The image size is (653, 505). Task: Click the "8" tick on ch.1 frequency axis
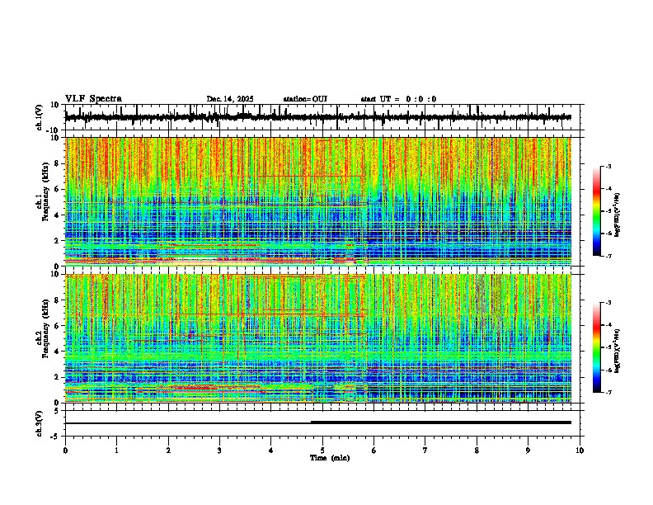(57, 163)
